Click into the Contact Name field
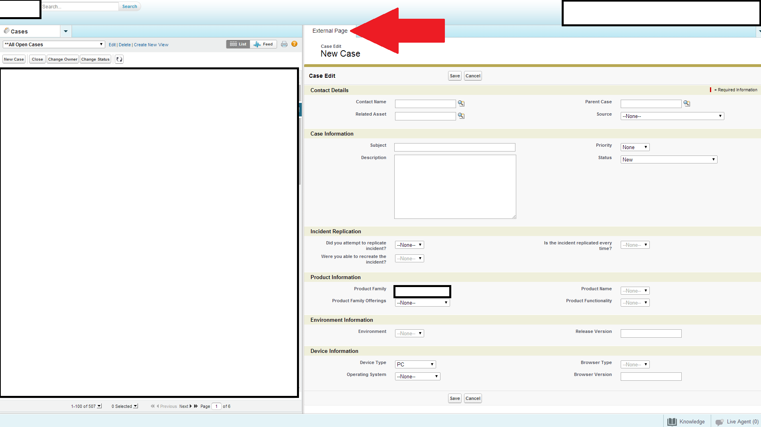Image resolution: width=761 pixels, height=427 pixels. [425, 104]
